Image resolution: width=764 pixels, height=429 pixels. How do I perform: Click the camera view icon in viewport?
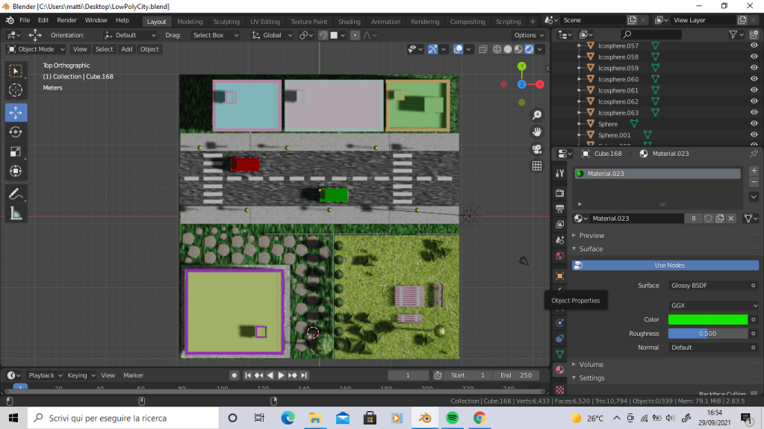536,149
